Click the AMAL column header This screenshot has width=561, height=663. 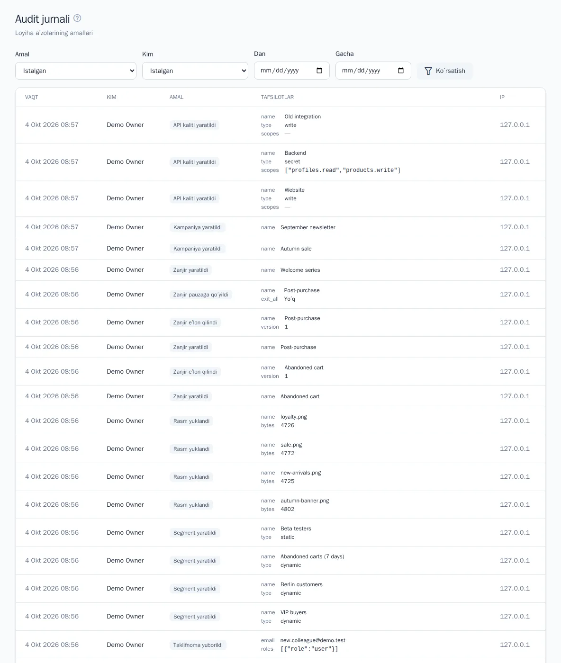177,97
